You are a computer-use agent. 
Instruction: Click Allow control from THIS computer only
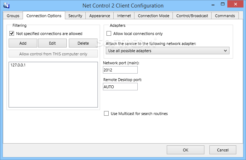click(53, 54)
